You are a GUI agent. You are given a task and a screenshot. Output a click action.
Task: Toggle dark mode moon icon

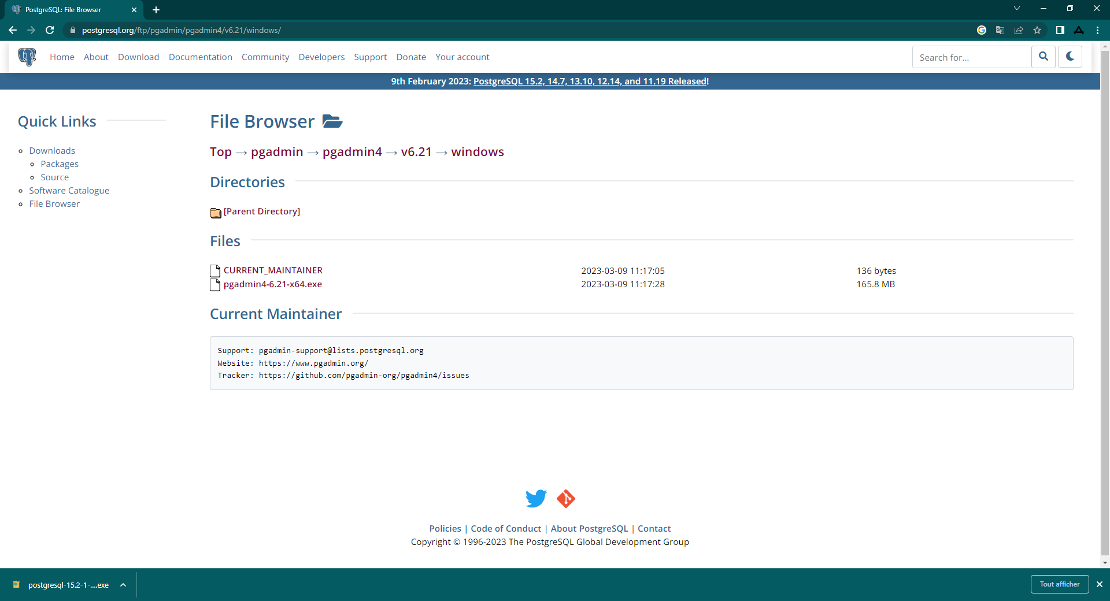[1070, 57]
